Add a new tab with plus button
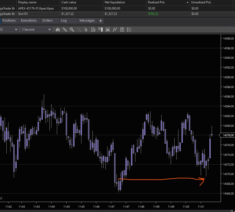The width and height of the screenshot is (235, 212). tap(101, 21)
